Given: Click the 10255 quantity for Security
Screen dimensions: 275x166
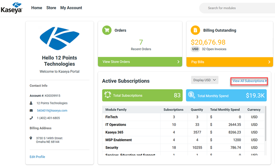Looking at the screenshot, I should click(197, 148).
